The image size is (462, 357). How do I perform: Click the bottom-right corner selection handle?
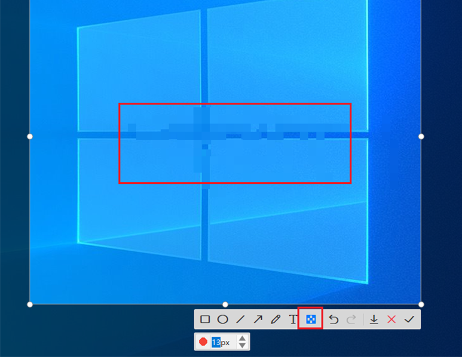pos(421,304)
